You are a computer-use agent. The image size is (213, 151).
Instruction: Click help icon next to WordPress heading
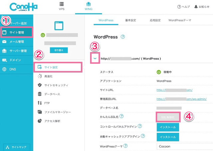point(123,37)
